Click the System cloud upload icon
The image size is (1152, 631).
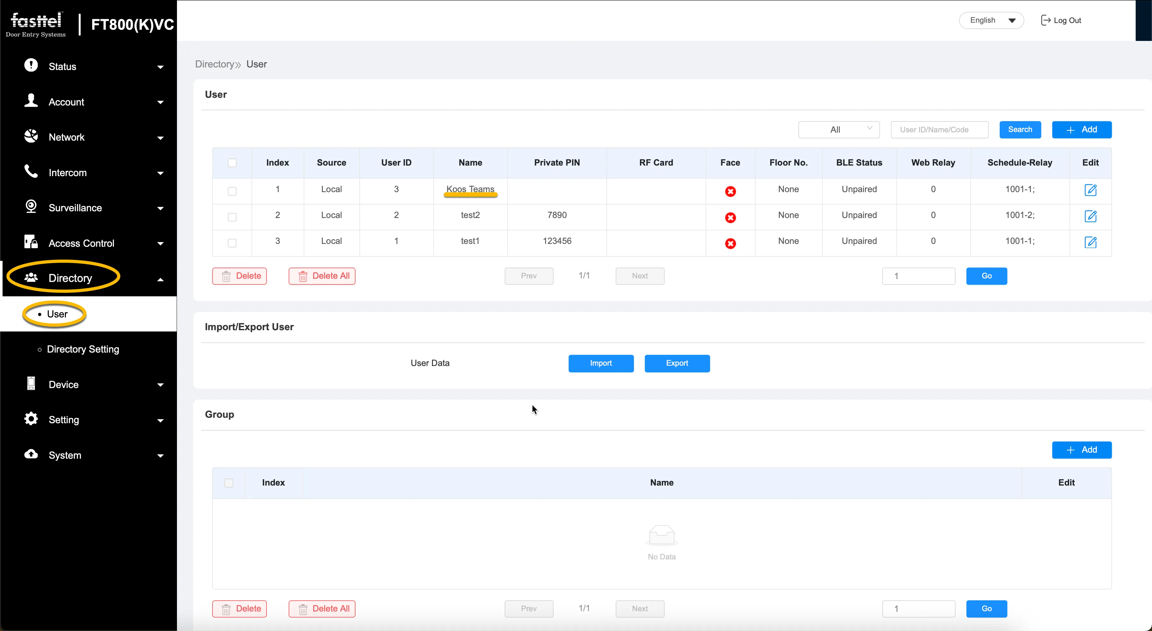[x=31, y=454]
